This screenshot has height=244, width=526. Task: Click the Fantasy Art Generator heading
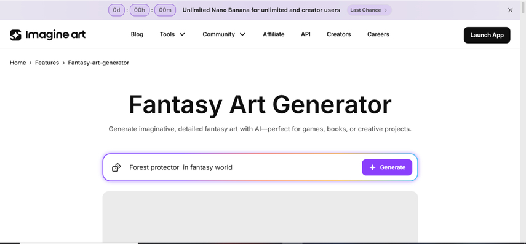tap(260, 105)
